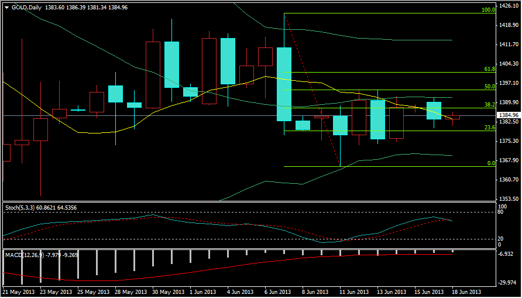Select the small red 18 Jun candle
The height and width of the screenshot is (298, 522).
[x=453, y=117]
